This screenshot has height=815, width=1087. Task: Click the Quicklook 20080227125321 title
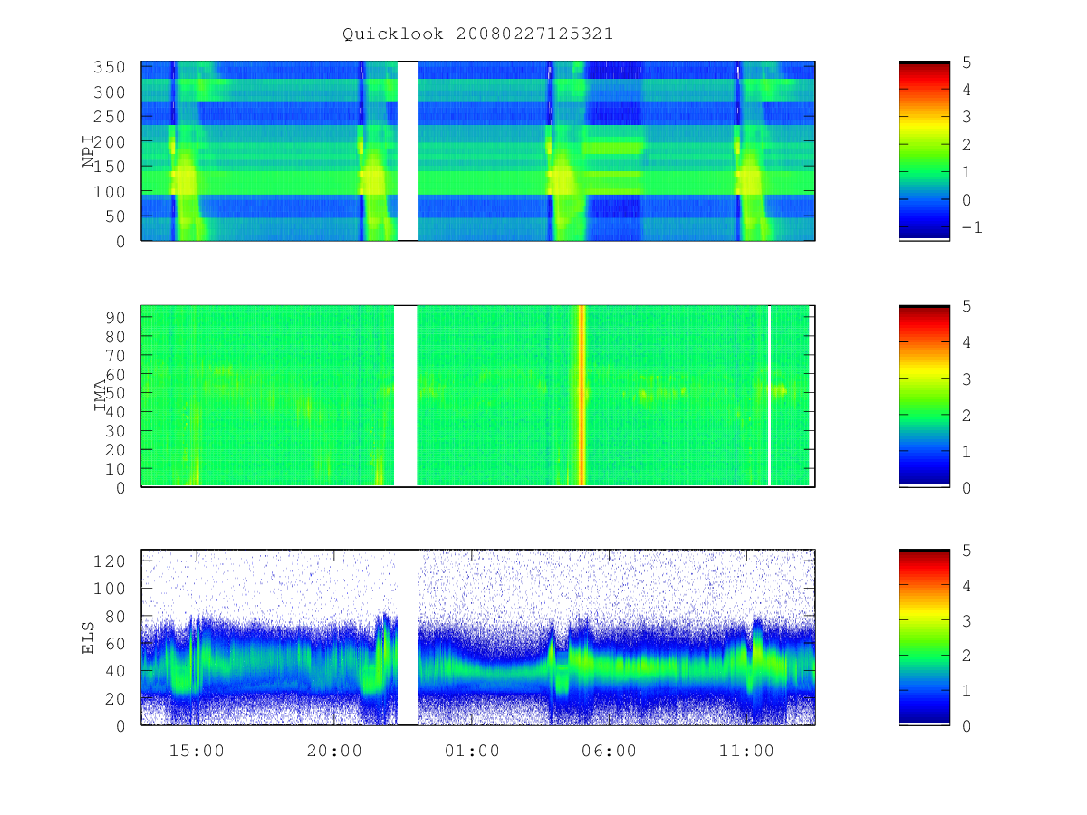[x=477, y=34]
